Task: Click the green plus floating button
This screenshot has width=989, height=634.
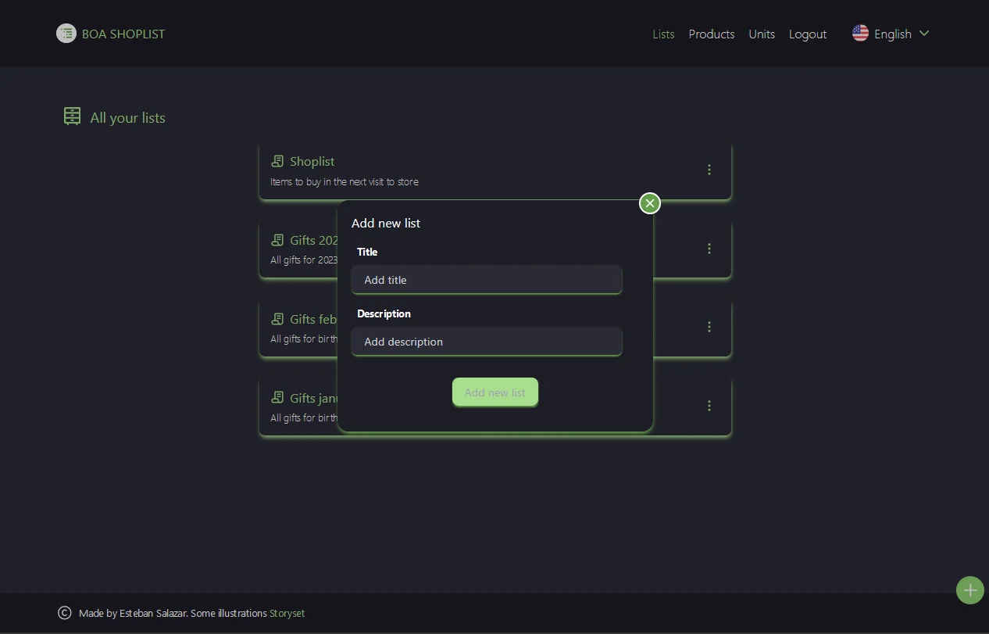Action: [969, 590]
